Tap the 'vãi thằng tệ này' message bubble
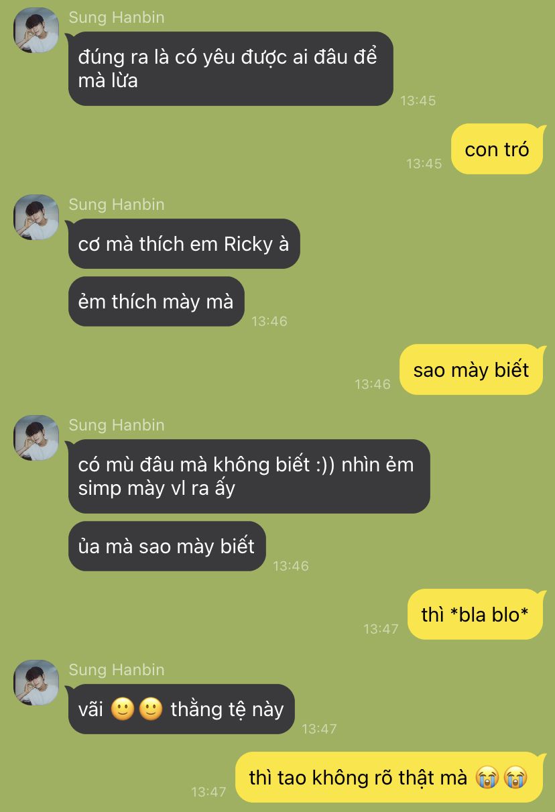The width and height of the screenshot is (555, 812). tap(182, 709)
